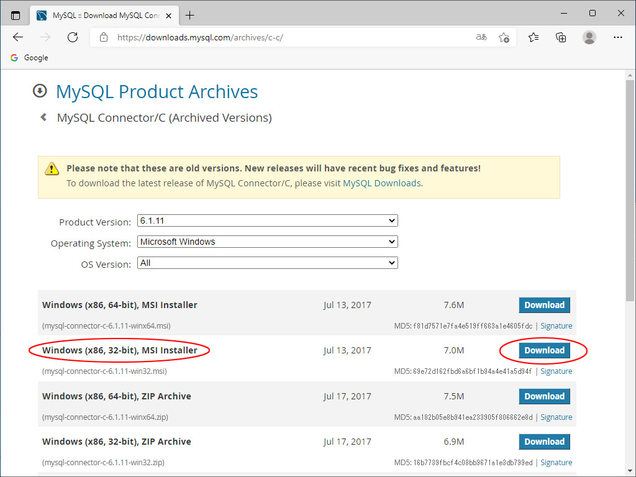Open the Product Version dropdown
636x477 pixels.
[x=267, y=220]
